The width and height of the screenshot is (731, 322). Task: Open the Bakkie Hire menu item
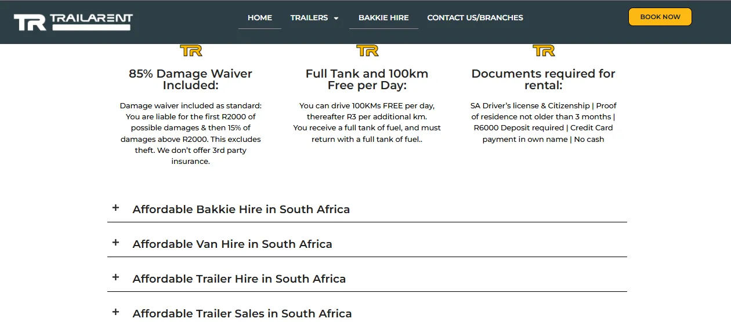click(x=383, y=17)
